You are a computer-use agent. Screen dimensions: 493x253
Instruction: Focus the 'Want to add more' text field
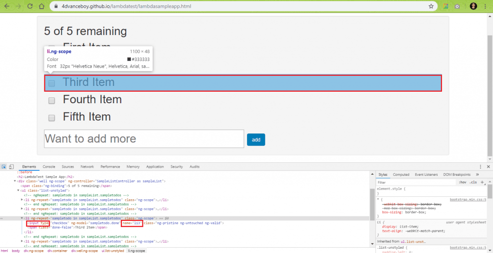coord(144,139)
